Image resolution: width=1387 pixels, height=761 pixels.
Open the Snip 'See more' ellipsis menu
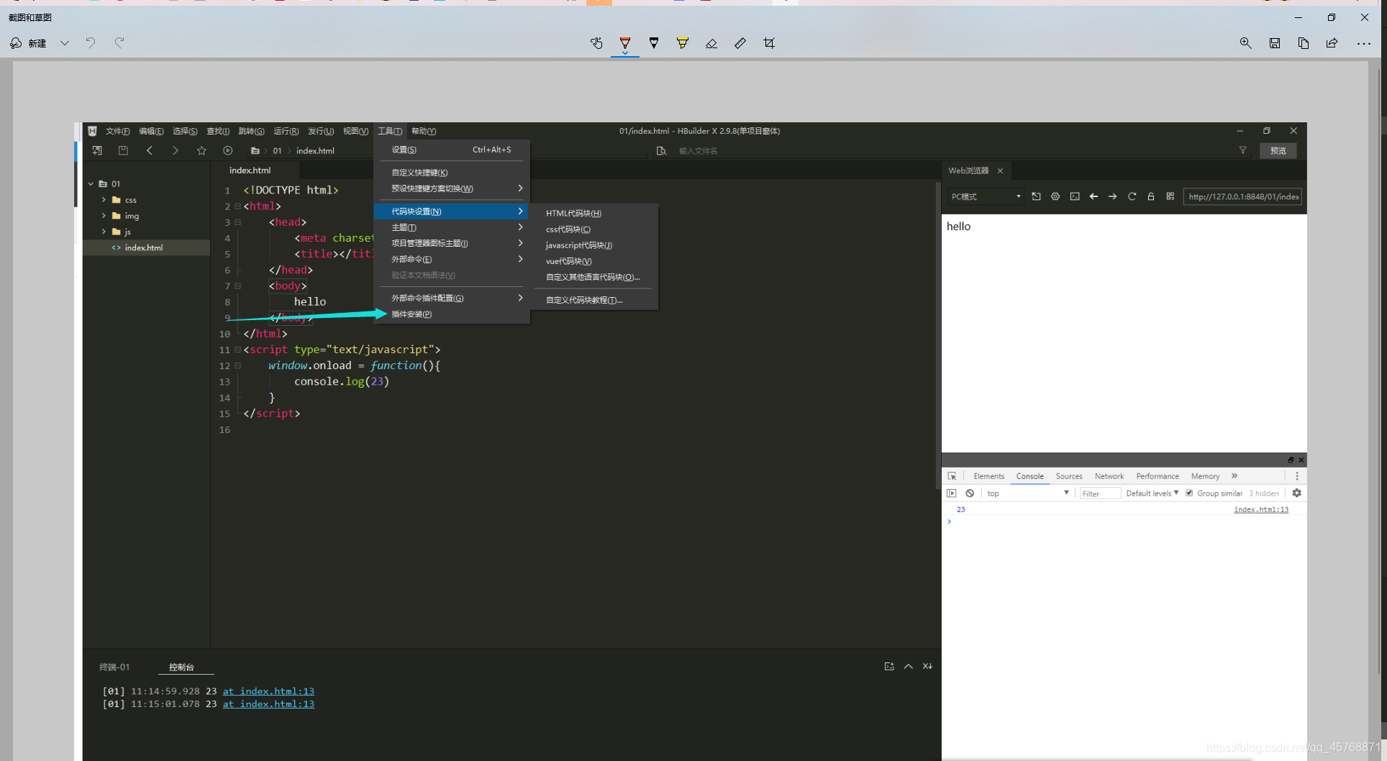click(x=1364, y=43)
